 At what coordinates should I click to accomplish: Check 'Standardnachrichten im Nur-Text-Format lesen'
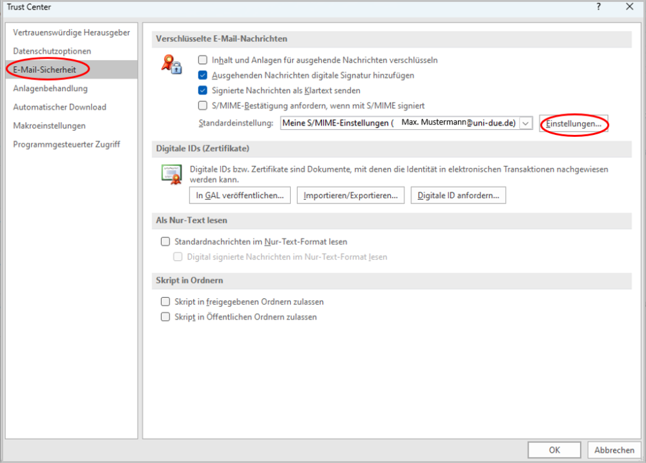(x=165, y=242)
